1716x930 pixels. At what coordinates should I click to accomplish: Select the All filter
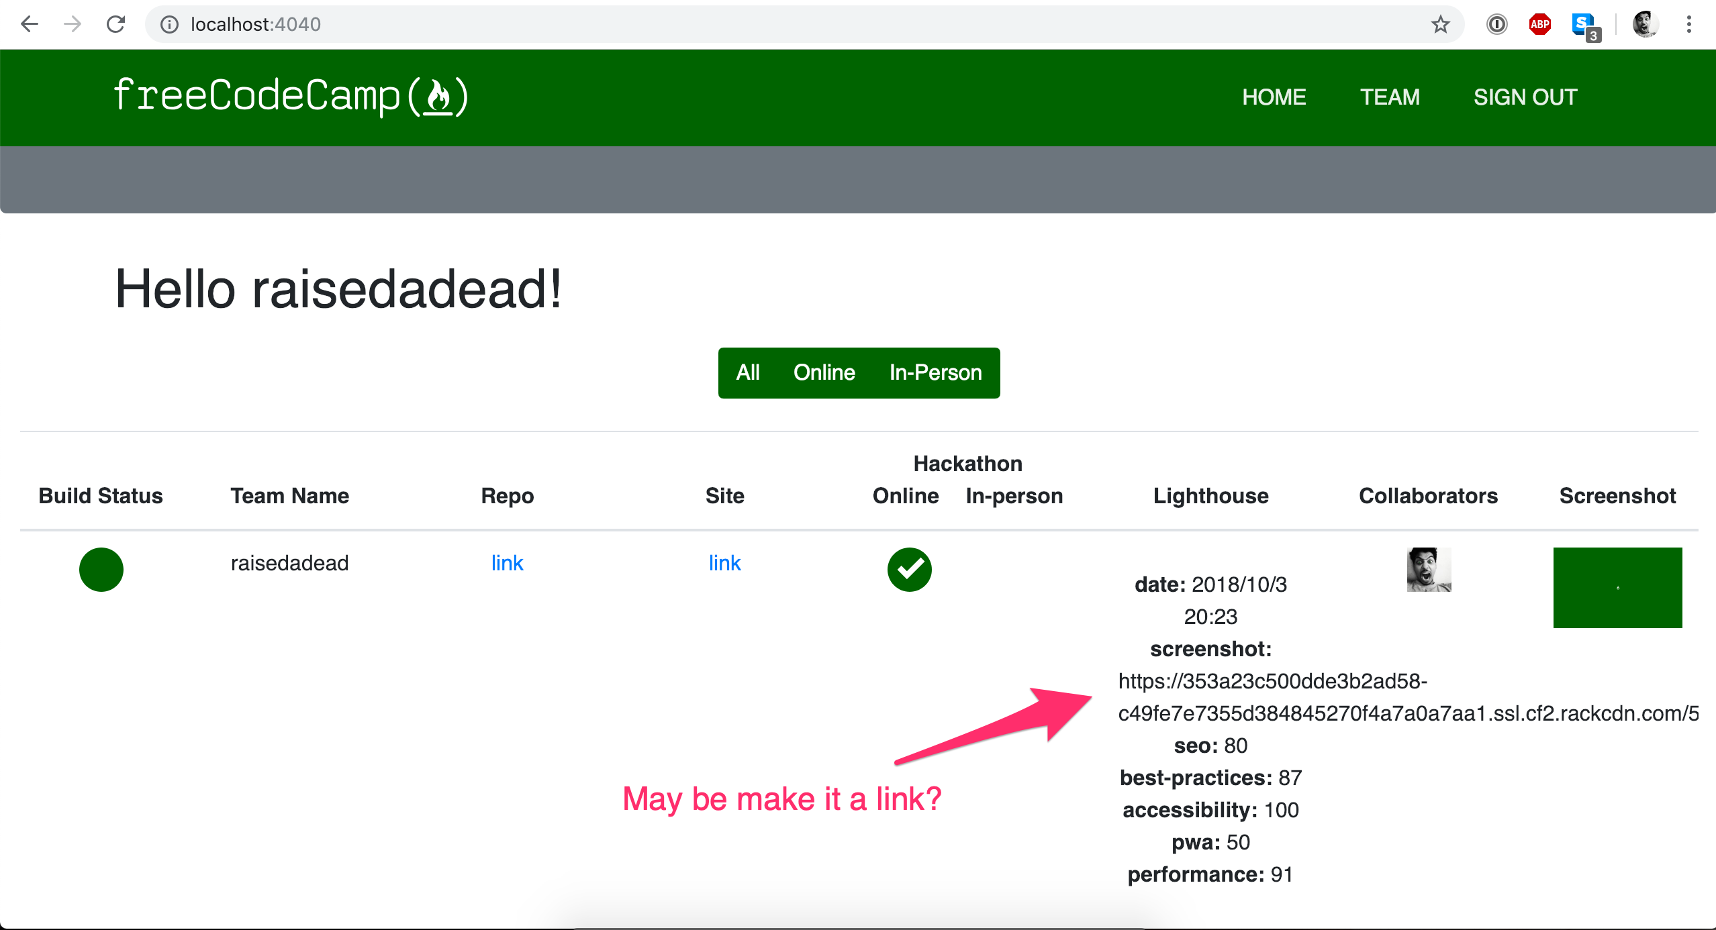tap(748, 372)
